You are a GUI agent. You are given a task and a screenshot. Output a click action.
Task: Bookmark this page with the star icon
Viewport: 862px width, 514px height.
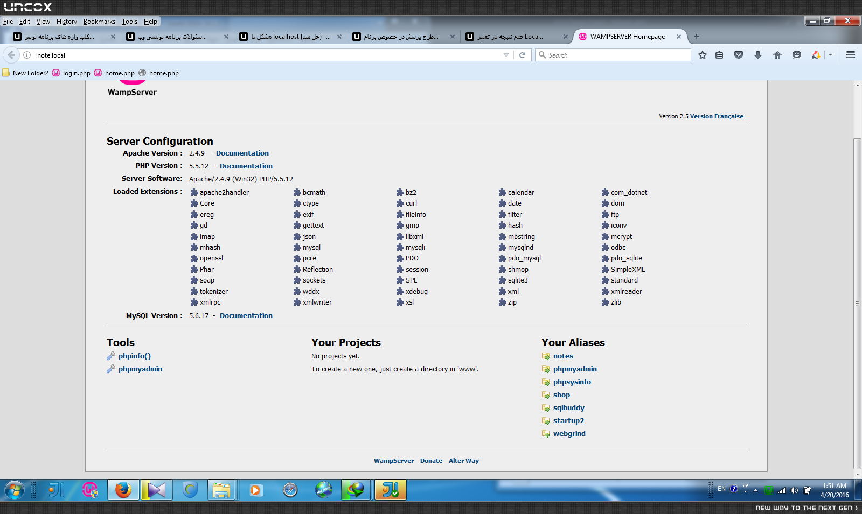703,55
